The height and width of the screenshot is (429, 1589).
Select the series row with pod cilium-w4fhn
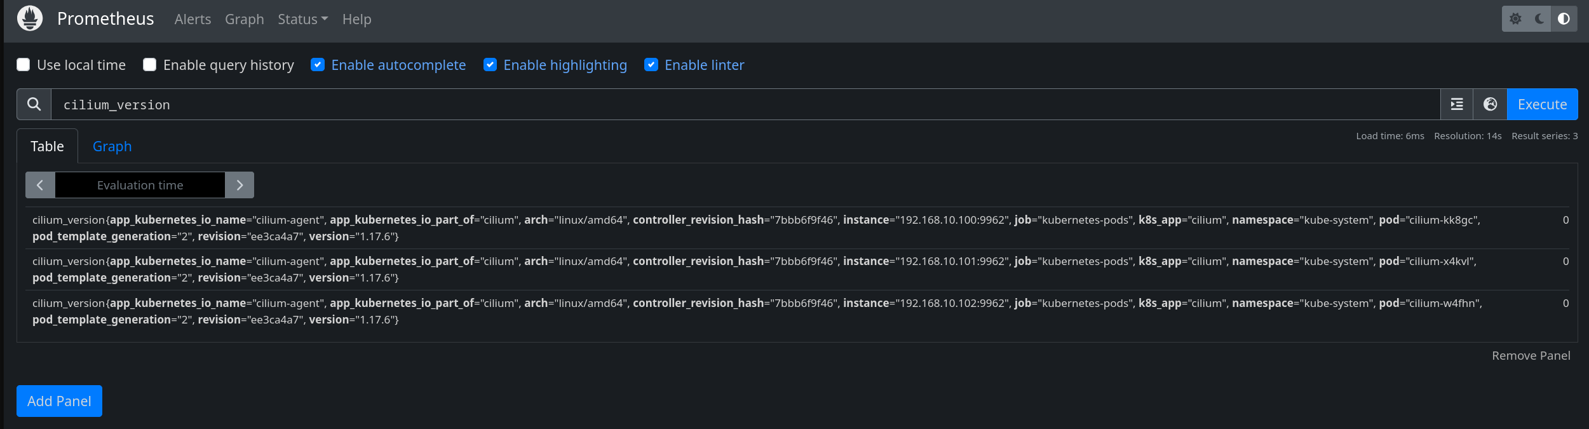point(797,311)
